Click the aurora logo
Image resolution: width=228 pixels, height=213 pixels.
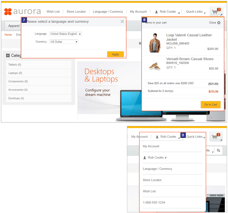(23, 12)
